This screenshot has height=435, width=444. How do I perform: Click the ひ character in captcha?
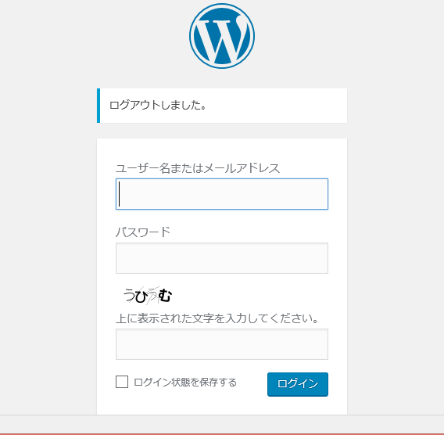click(x=141, y=297)
